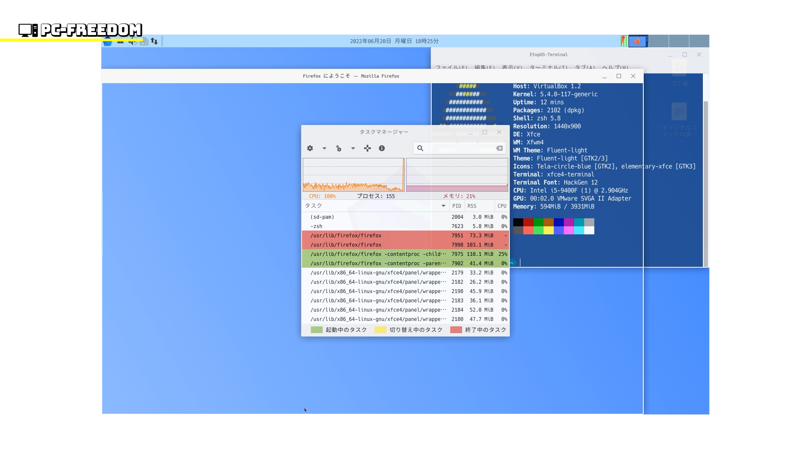The width and height of the screenshot is (811, 456).
Task: Open Task Manager settings gear icon
Action: 310,148
